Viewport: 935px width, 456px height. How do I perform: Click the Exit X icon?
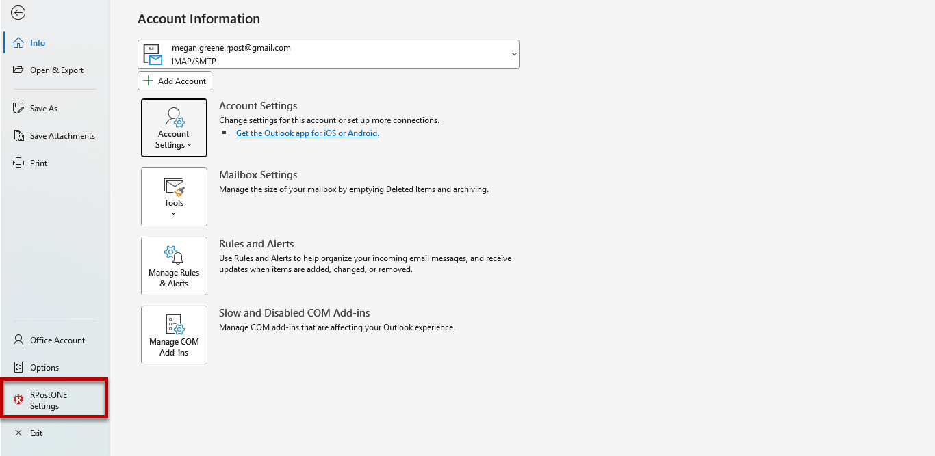(x=18, y=433)
